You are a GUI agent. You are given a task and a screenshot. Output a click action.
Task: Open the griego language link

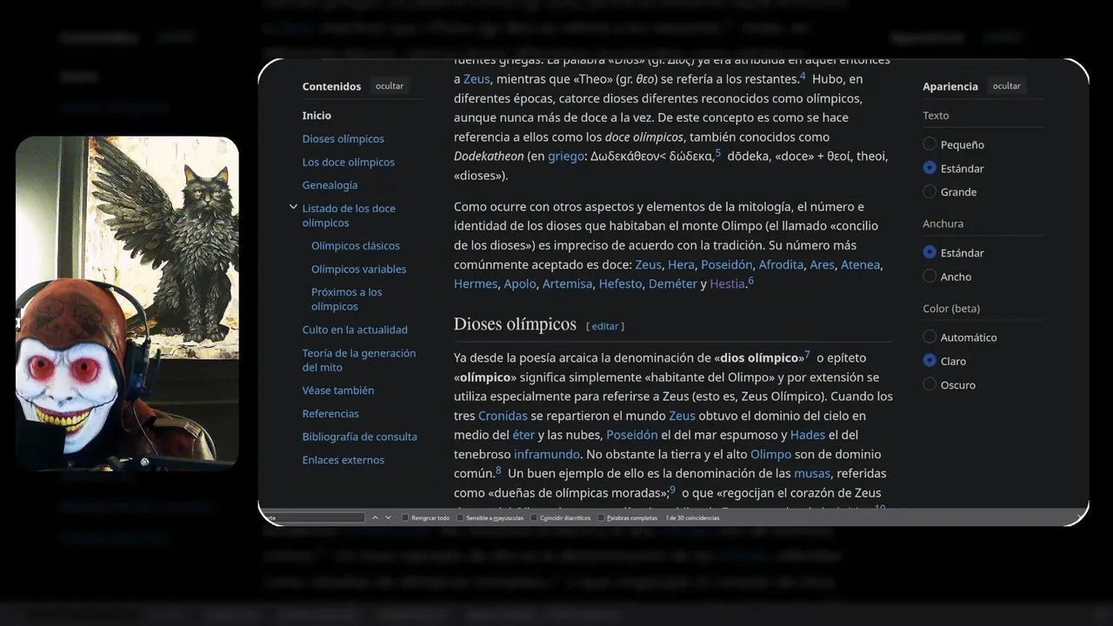coord(565,156)
